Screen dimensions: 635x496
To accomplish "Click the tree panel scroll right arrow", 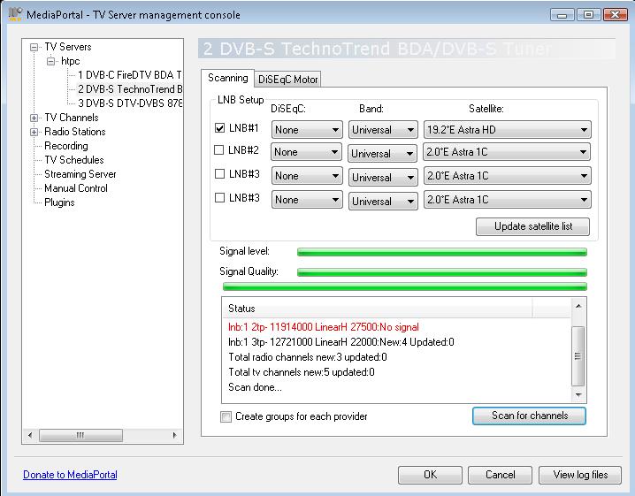I will click(174, 435).
